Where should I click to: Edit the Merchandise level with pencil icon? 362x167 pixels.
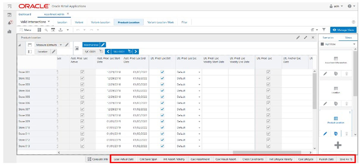[x=103, y=45]
